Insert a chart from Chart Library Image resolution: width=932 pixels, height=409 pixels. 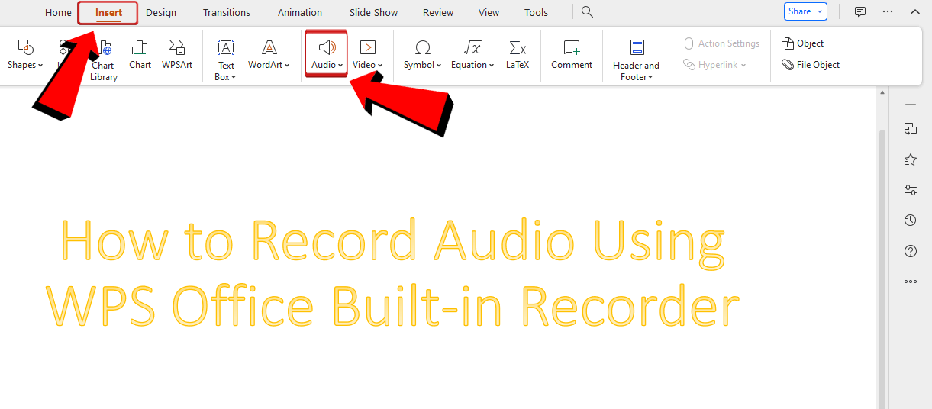pos(103,60)
